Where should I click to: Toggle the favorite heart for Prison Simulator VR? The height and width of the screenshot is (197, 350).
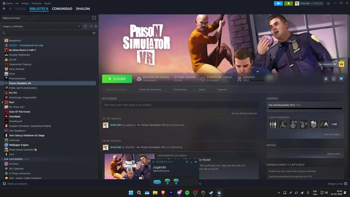coord(341,79)
